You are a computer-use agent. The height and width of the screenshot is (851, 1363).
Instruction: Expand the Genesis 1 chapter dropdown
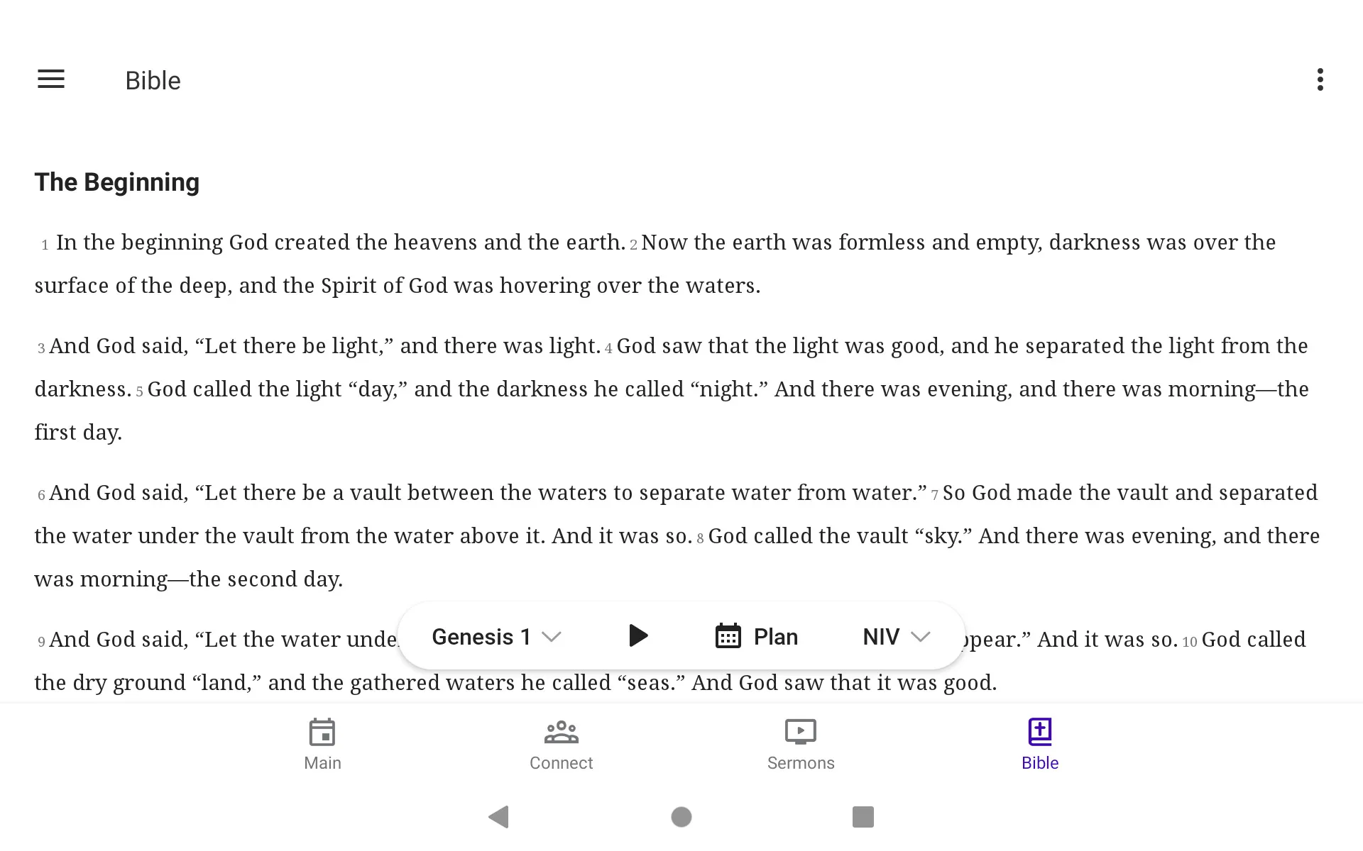[496, 636]
